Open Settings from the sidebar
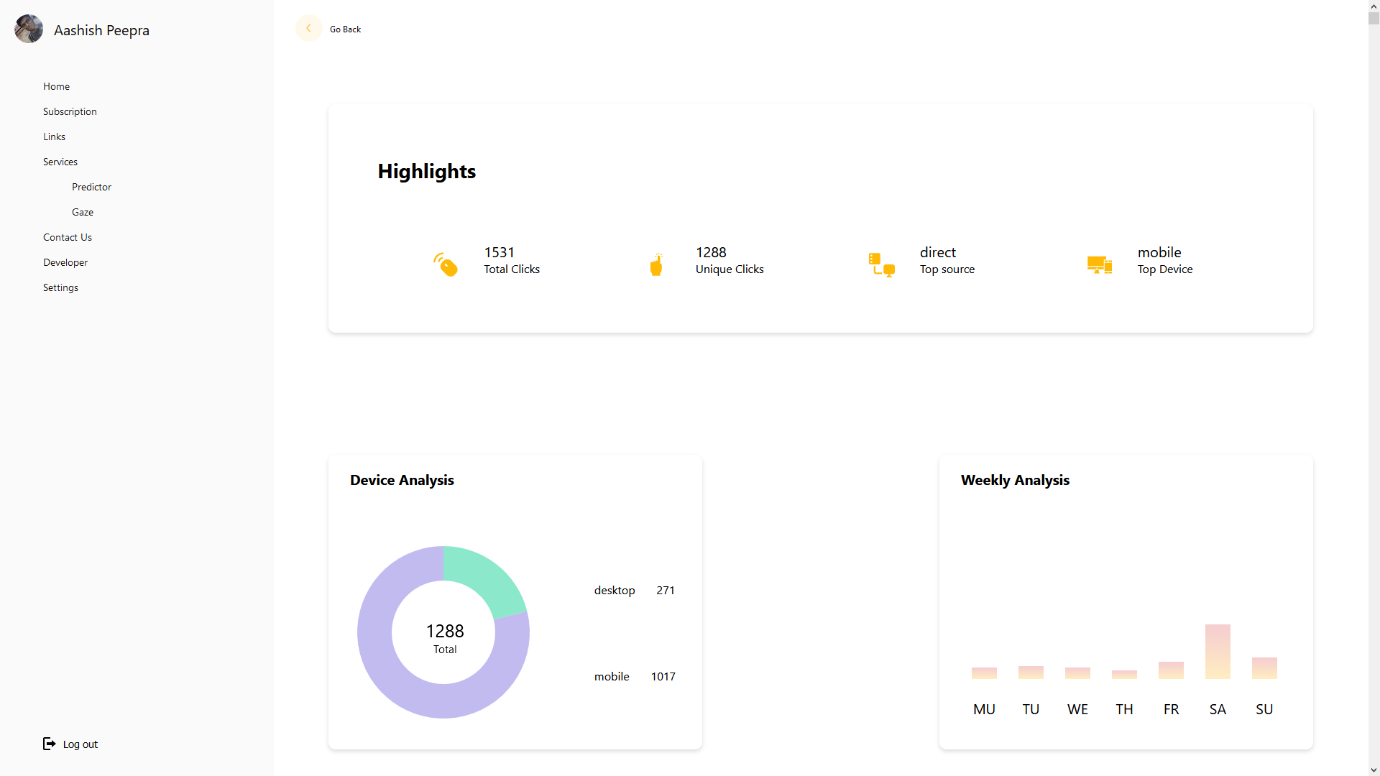The height and width of the screenshot is (776, 1380). pyautogui.click(x=60, y=287)
